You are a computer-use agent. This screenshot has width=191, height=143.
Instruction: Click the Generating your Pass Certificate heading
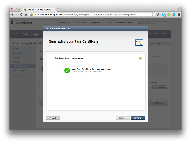coord(74,41)
